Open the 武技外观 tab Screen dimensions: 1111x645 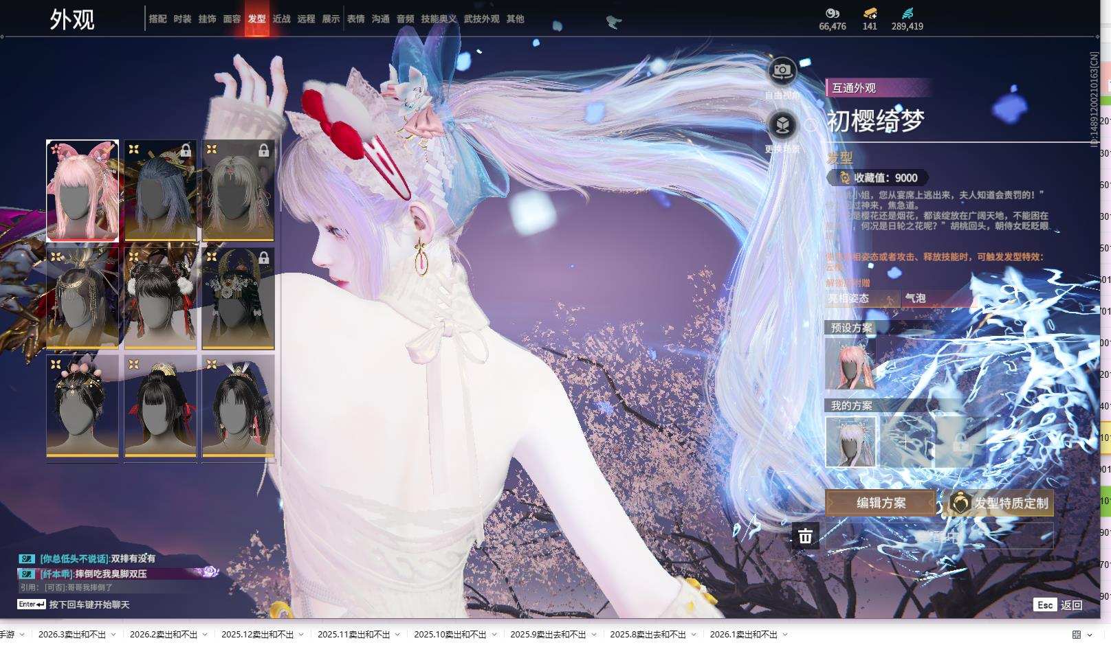pos(481,19)
